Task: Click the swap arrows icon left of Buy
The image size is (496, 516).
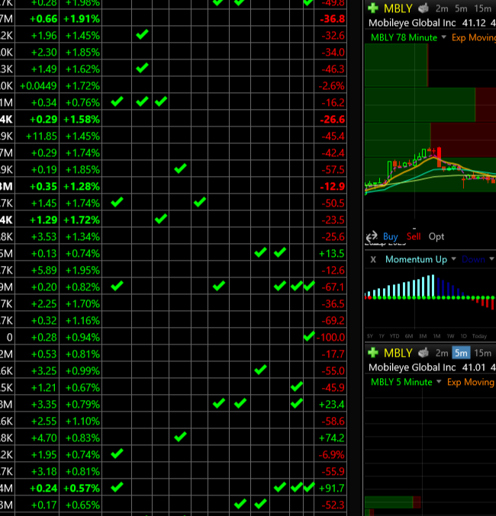Action: coord(372,236)
